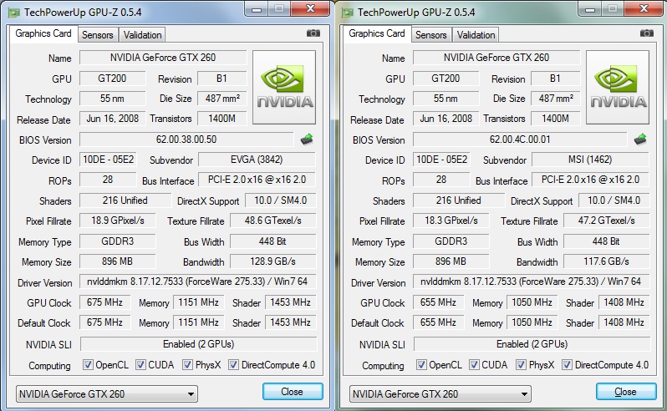Minimize the left GPU-Z window
Image resolution: width=667 pixels, height=411 pixels.
coord(257,9)
